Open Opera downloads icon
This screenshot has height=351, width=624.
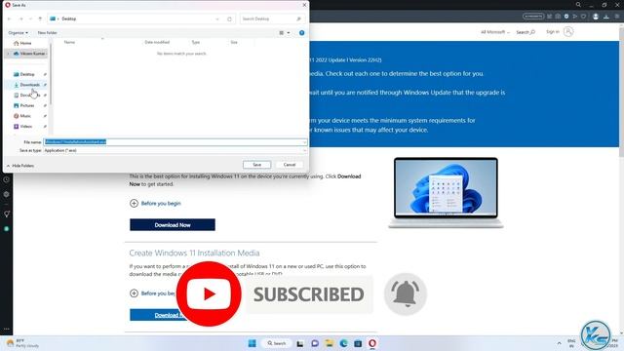(x=606, y=17)
